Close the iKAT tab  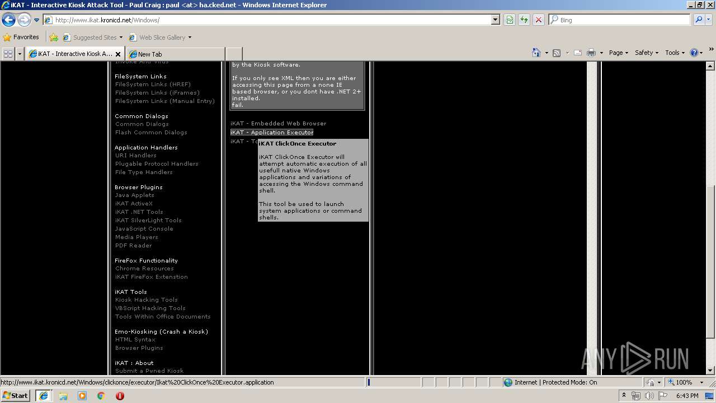click(118, 54)
